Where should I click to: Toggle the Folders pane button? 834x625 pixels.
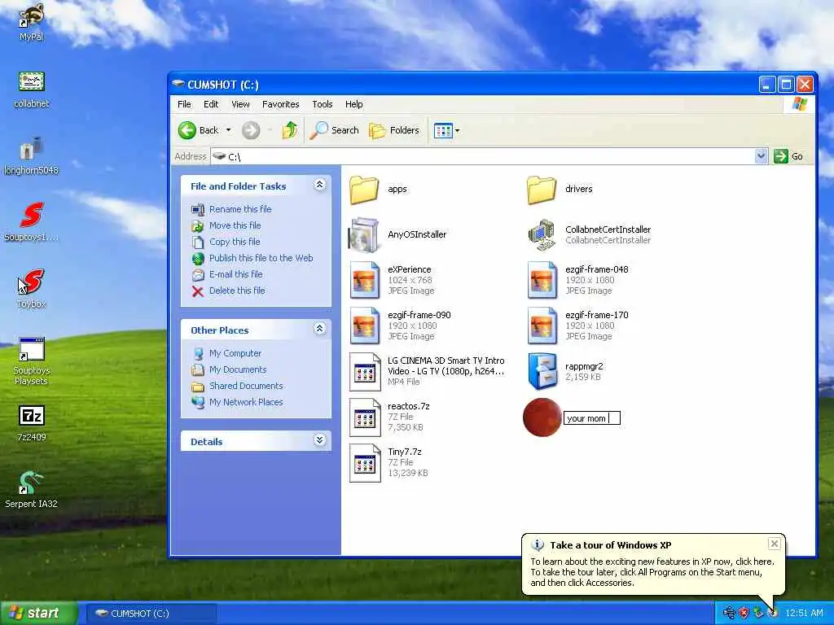tap(394, 130)
